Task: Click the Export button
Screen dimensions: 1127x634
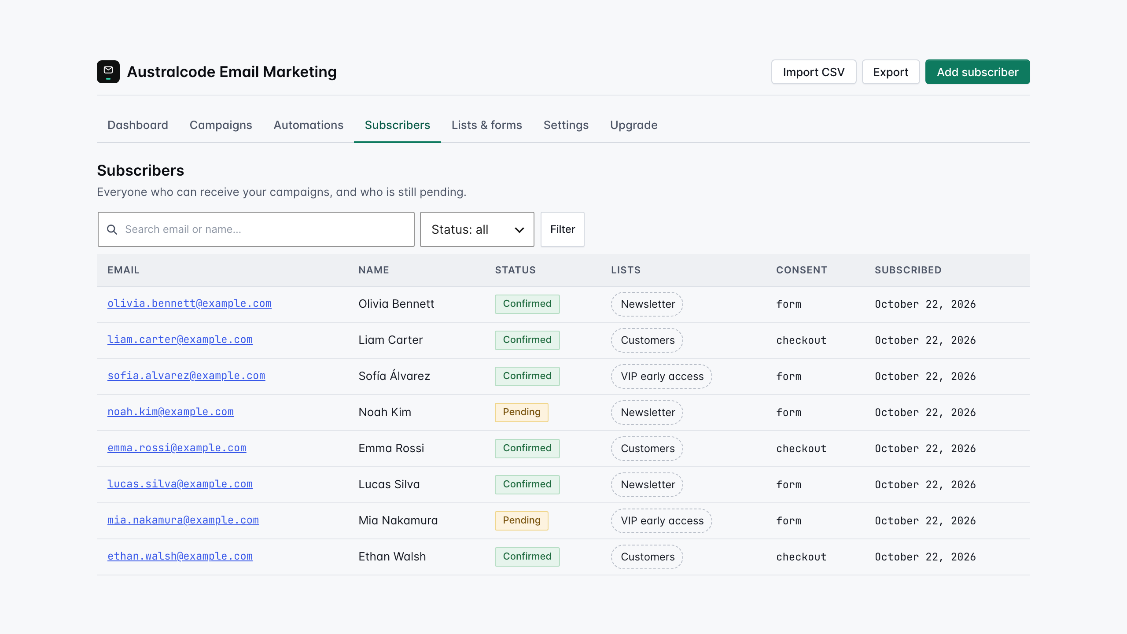Action: click(891, 72)
